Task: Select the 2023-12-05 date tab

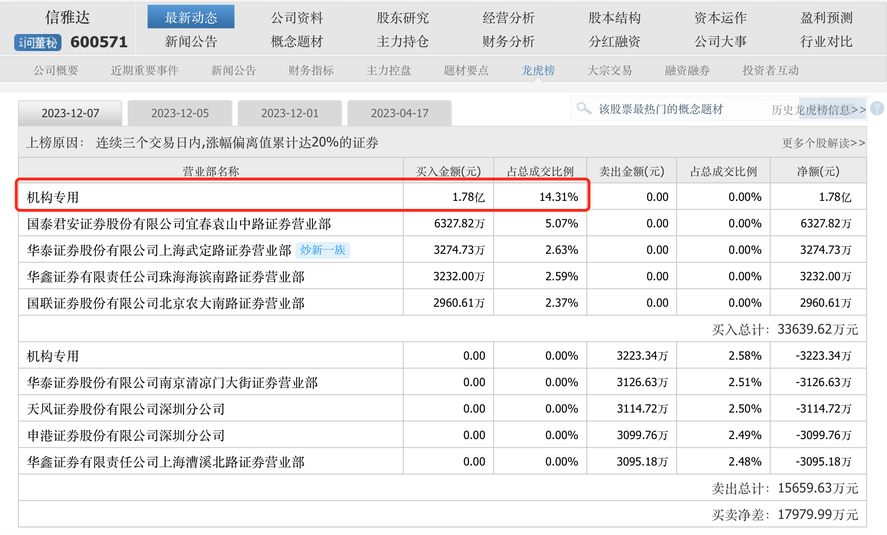Action: click(x=180, y=113)
